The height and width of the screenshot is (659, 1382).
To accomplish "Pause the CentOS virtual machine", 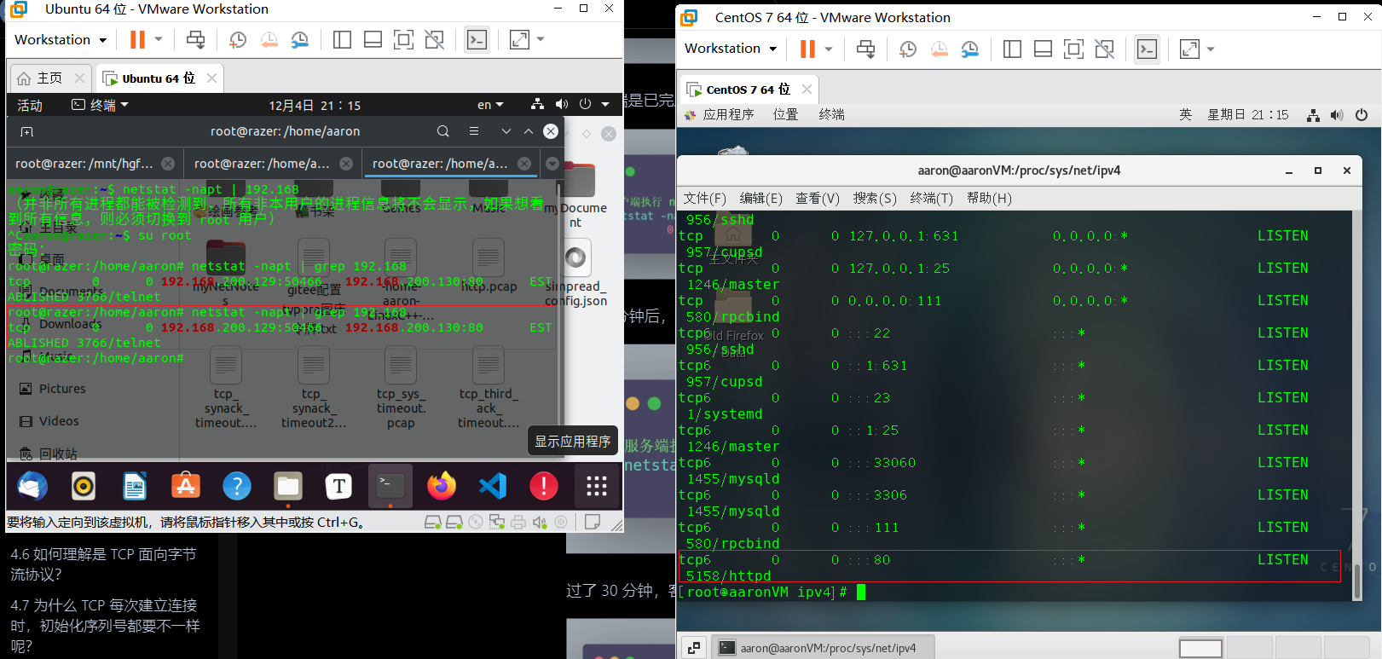I will tap(807, 49).
